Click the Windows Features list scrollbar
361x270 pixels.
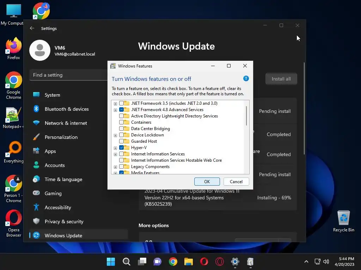point(246,116)
